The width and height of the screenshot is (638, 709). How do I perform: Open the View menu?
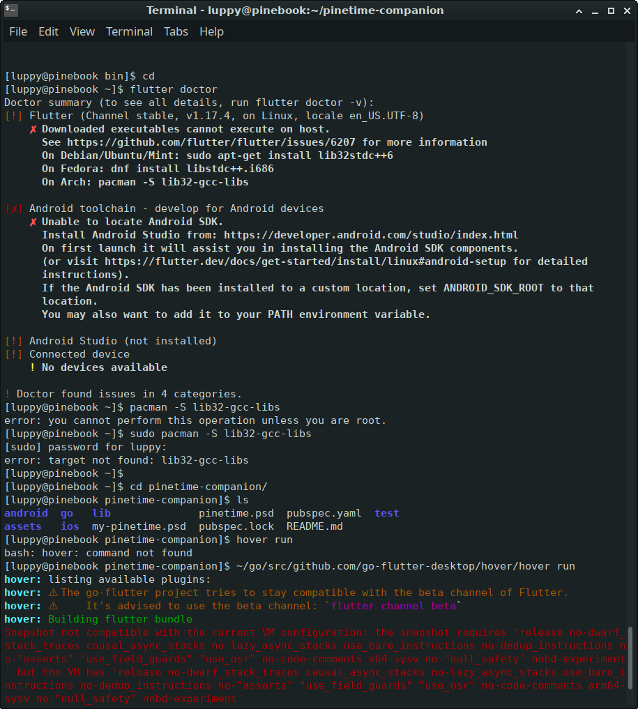click(x=82, y=31)
